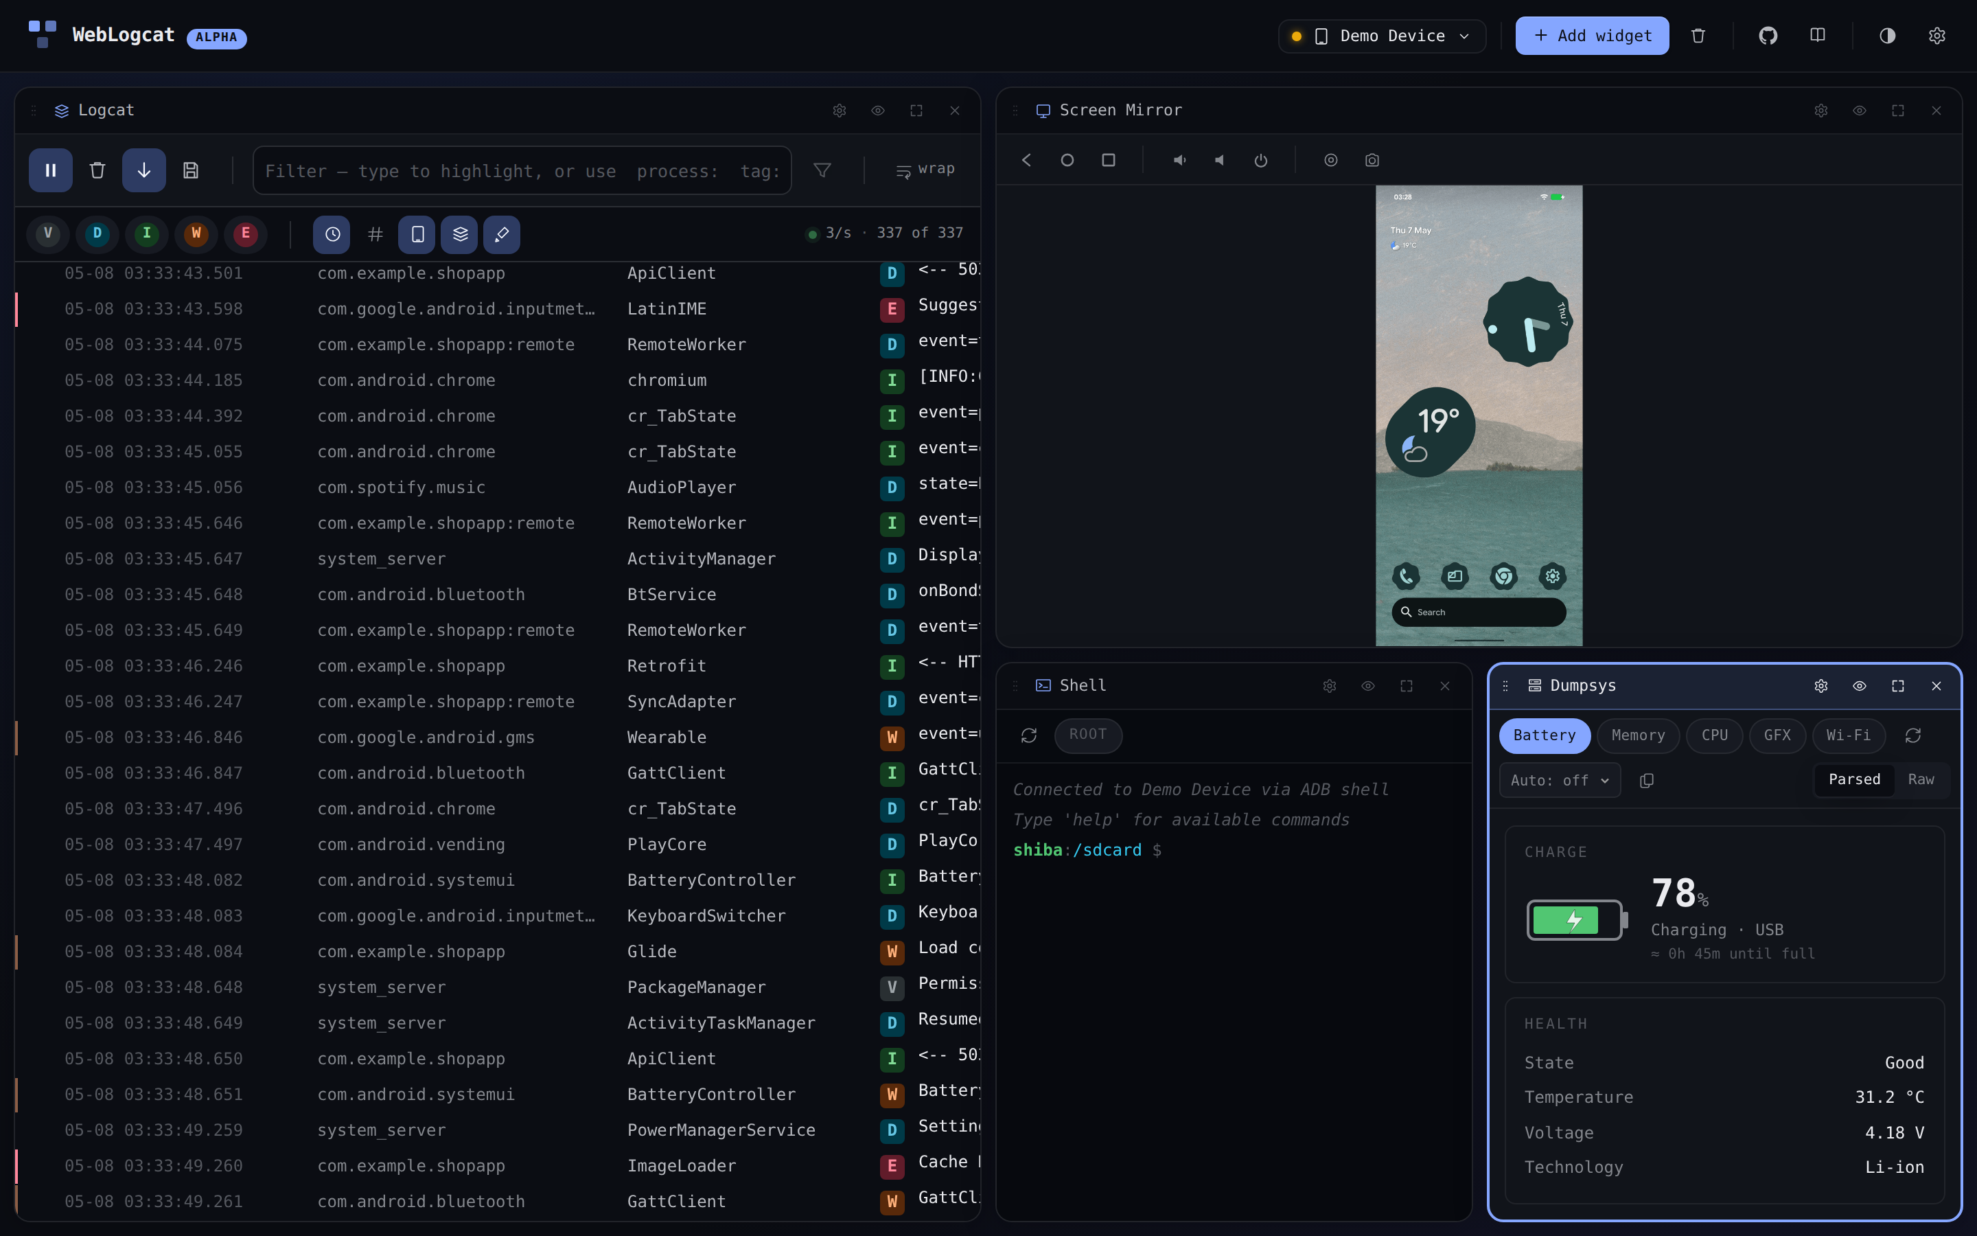Open the Demo Device selector dropdown
The height and width of the screenshot is (1236, 1977).
coord(1383,36)
